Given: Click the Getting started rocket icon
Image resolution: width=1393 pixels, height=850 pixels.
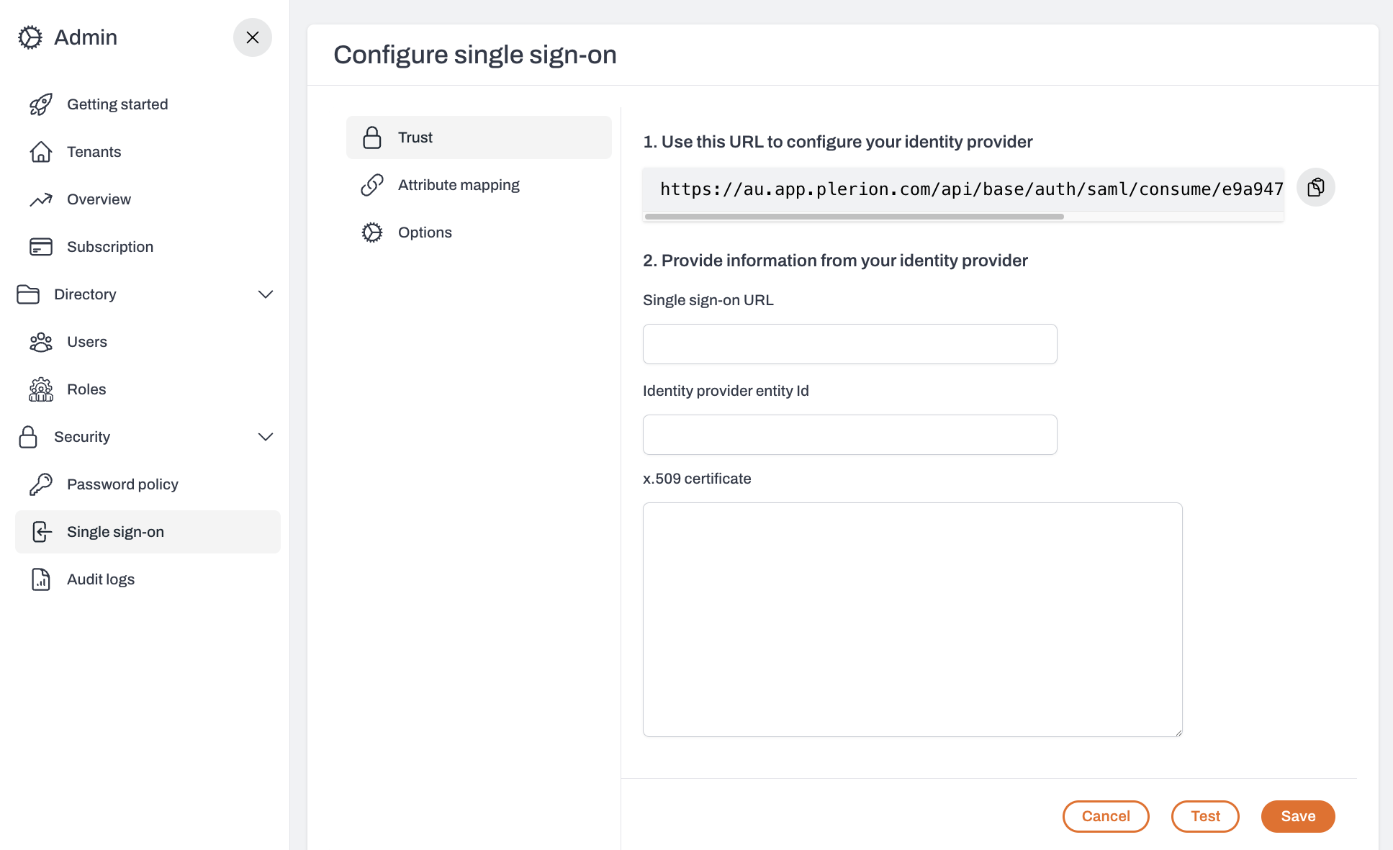Looking at the screenshot, I should (41, 104).
